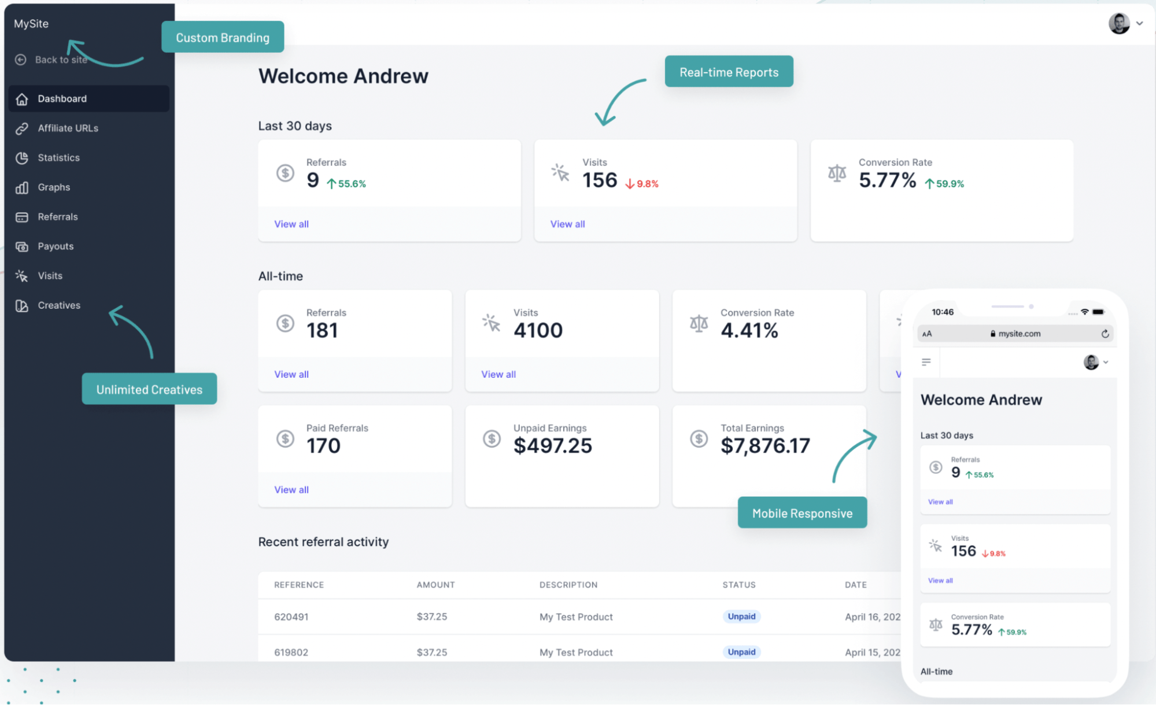Click the Unpaid badge on the 619802 row

(x=741, y=652)
